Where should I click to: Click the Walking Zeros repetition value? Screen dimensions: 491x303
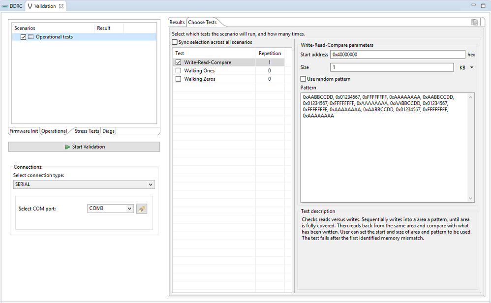pyautogui.click(x=269, y=79)
